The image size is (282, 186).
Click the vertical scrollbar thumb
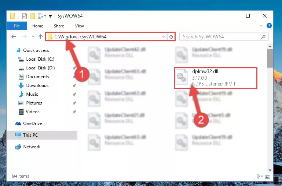pos(270,58)
